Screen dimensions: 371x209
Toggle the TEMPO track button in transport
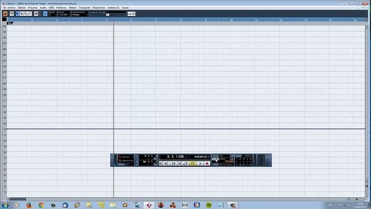pyautogui.click(x=216, y=159)
